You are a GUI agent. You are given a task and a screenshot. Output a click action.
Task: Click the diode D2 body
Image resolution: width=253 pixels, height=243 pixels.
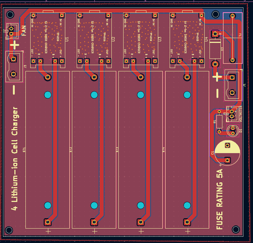pos(215,49)
